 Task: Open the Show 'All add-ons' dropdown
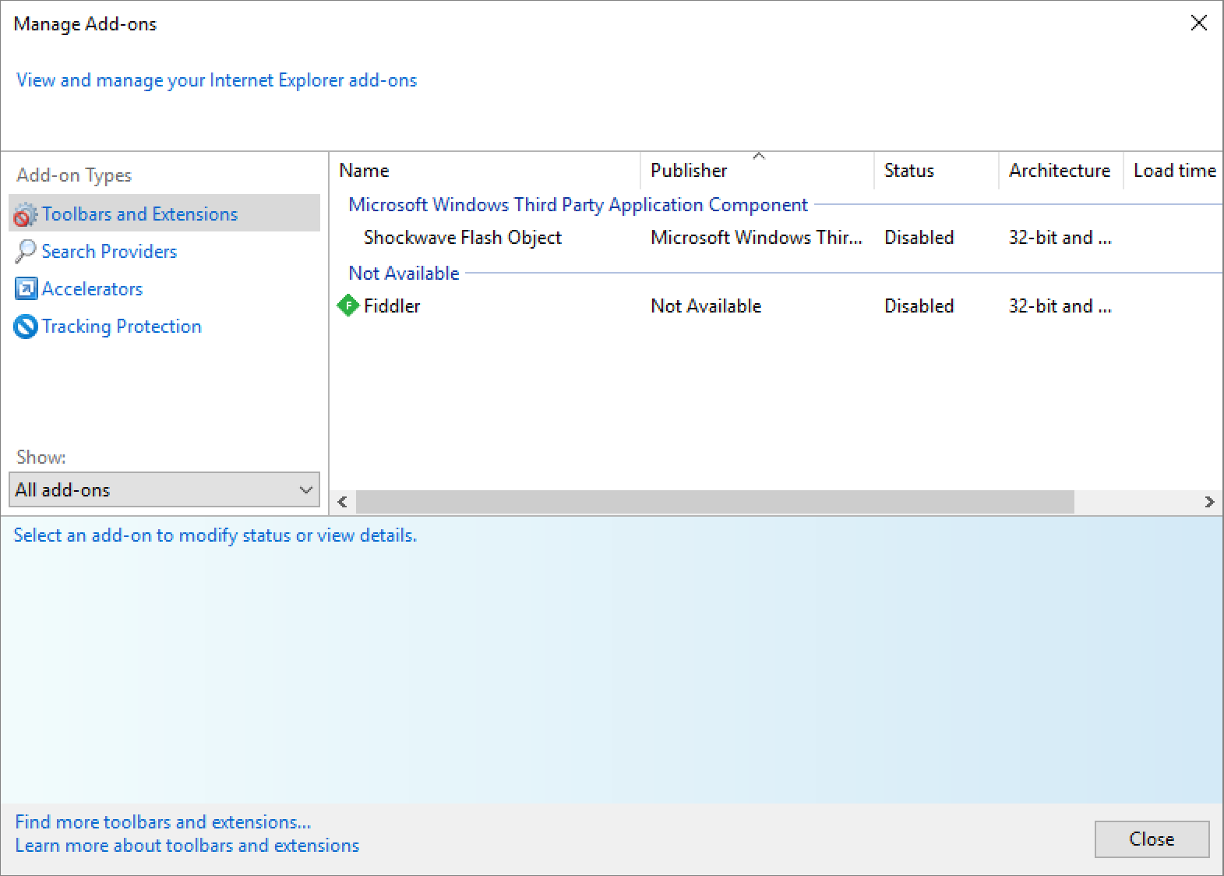click(164, 489)
